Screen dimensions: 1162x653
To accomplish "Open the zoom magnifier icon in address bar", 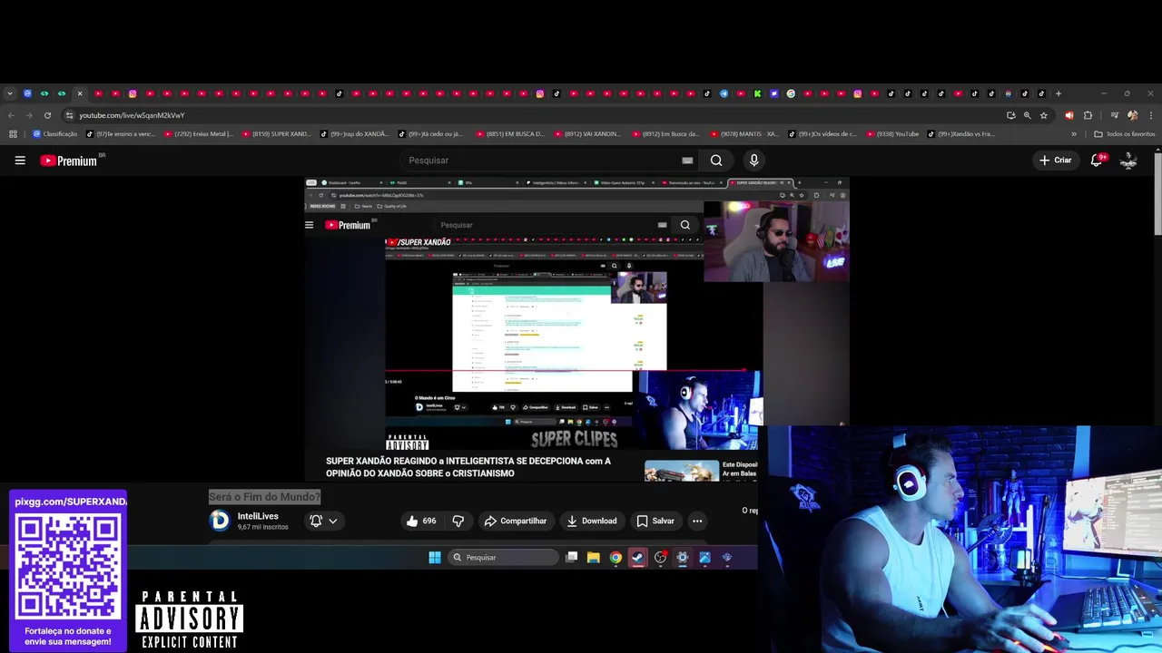I will [1027, 115].
